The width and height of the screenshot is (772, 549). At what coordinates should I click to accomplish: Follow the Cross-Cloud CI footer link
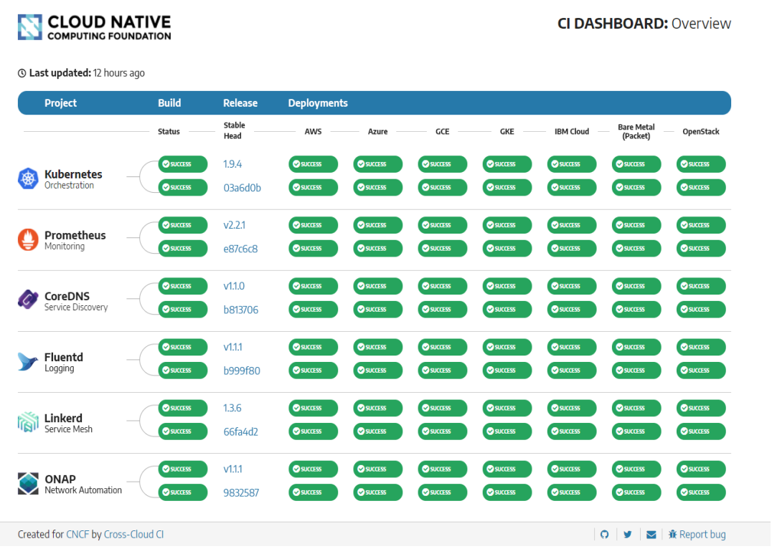[134, 534]
